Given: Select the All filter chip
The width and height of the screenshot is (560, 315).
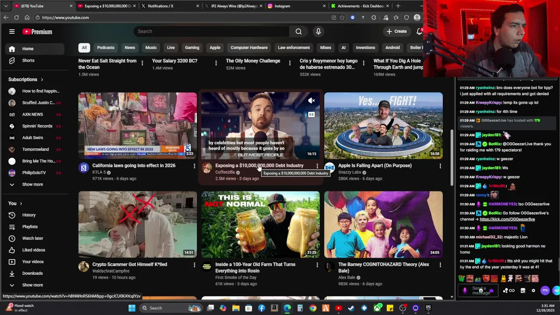Looking at the screenshot, I should 84,48.
